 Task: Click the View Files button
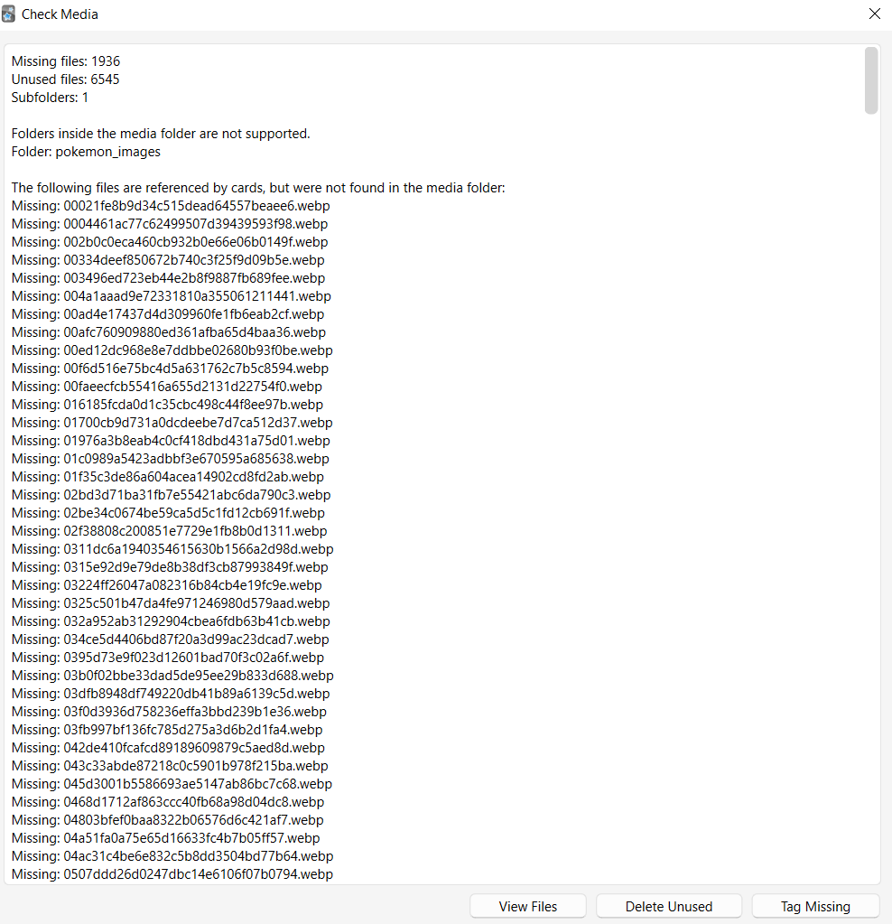point(528,906)
